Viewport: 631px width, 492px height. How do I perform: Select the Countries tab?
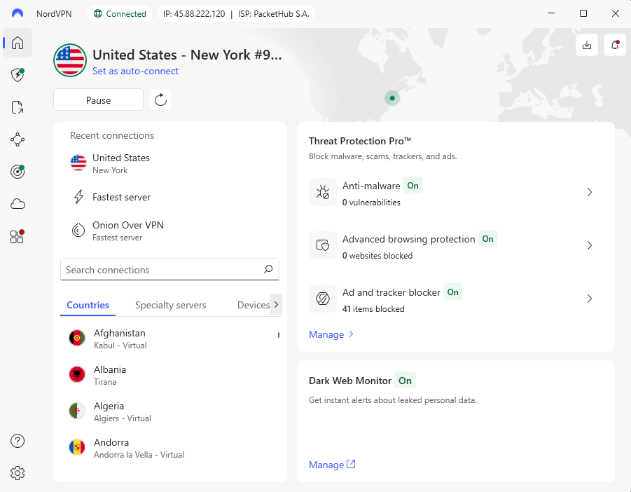coord(88,305)
